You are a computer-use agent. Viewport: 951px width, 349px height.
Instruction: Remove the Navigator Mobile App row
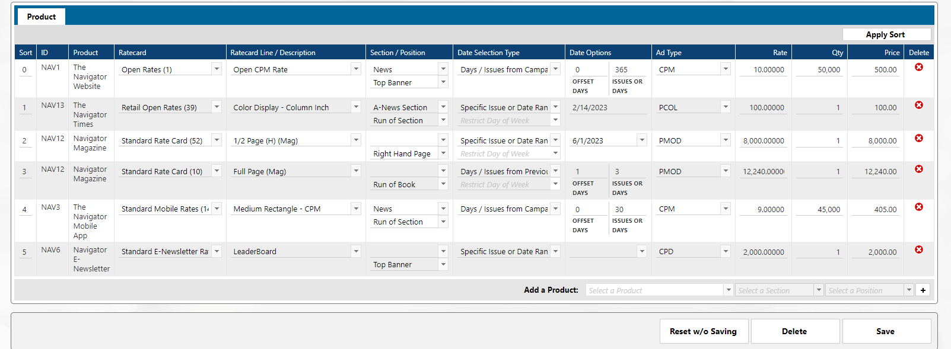click(x=918, y=207)
